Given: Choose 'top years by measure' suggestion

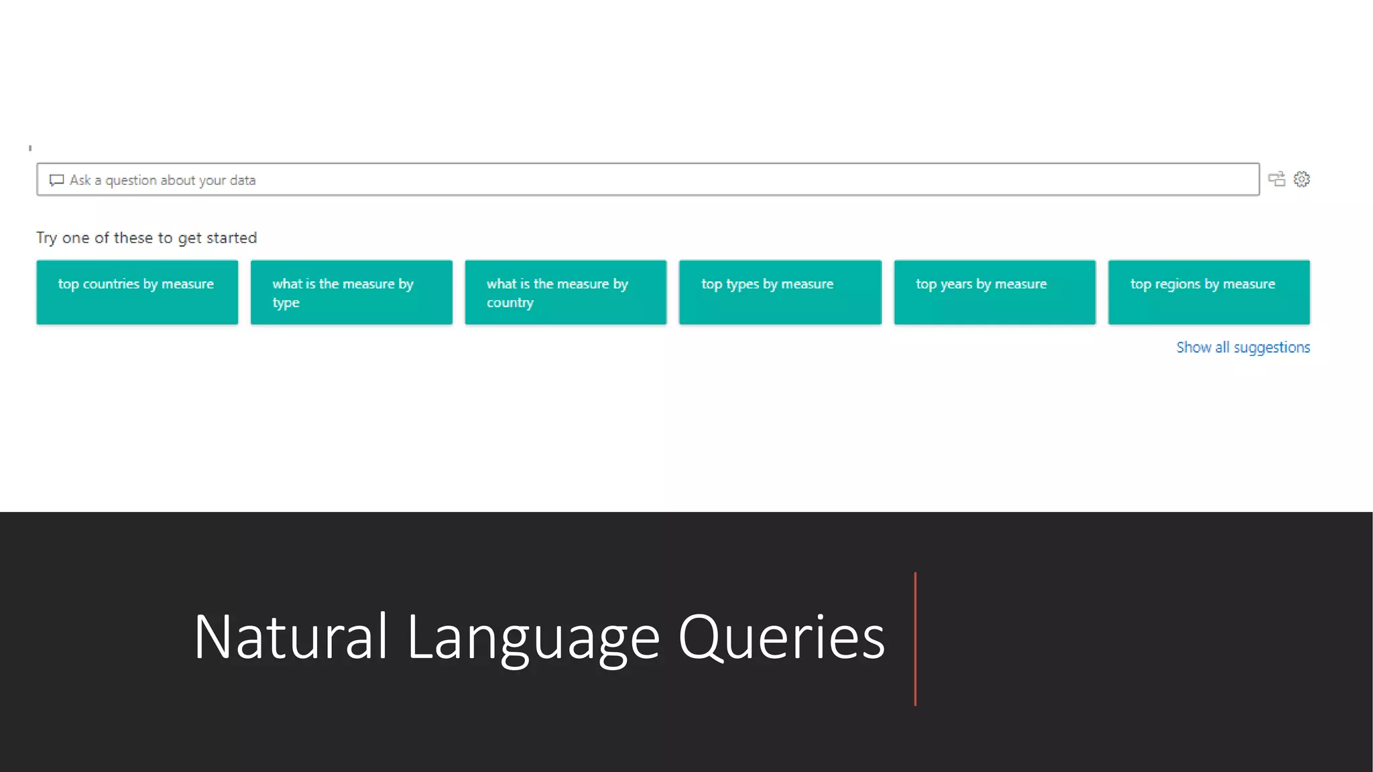Looking at the screenshot, I should pos(995,292).
